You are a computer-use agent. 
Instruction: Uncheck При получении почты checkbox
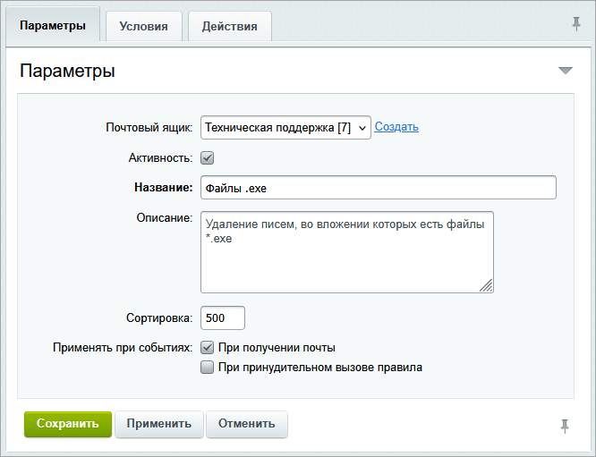208,347
